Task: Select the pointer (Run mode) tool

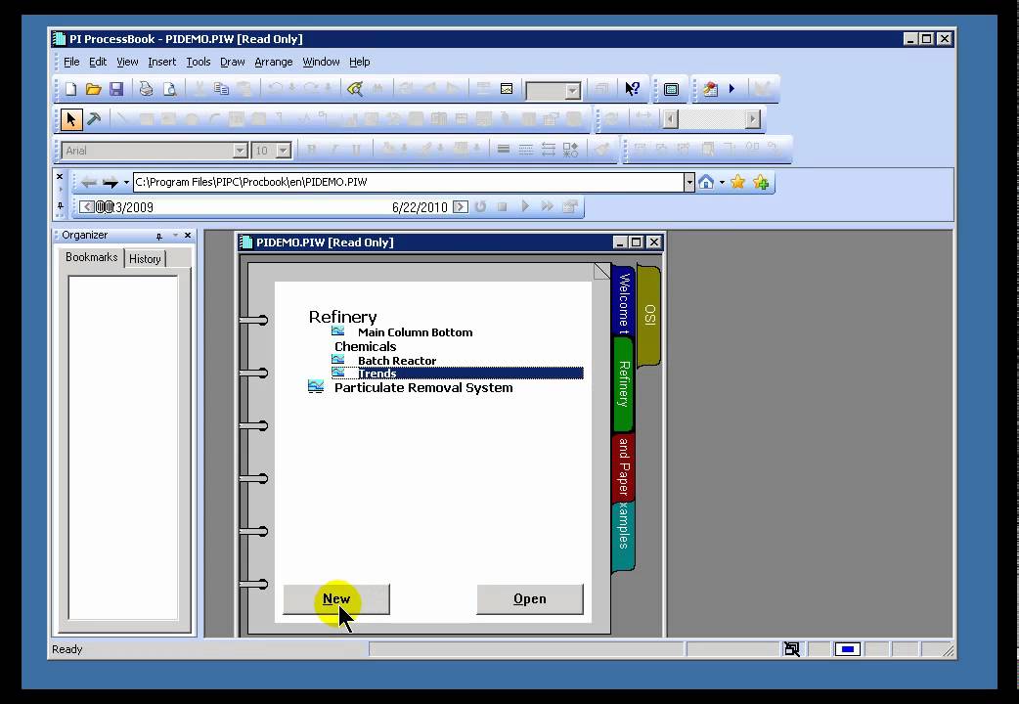Action: 70,119
